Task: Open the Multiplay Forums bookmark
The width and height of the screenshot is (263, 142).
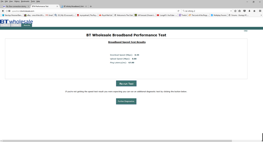Action: pos(219,15)
